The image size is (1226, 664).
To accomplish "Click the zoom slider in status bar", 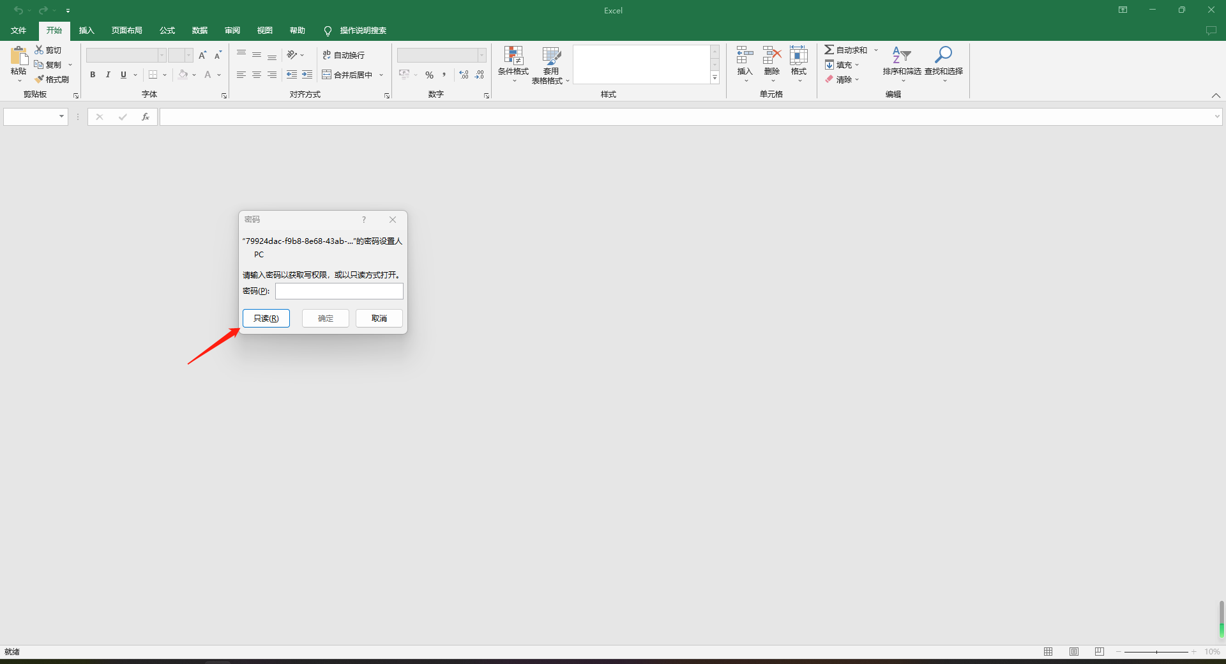I will point(1156,652).
